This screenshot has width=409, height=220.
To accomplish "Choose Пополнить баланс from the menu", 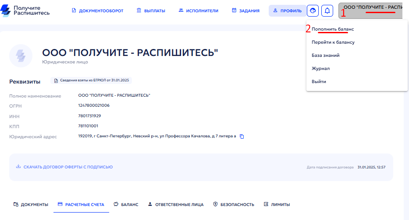I will [333, 29].
